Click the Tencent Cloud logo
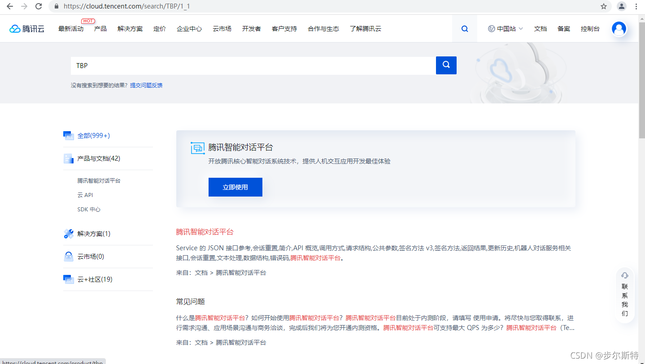 tap(27, 29)
